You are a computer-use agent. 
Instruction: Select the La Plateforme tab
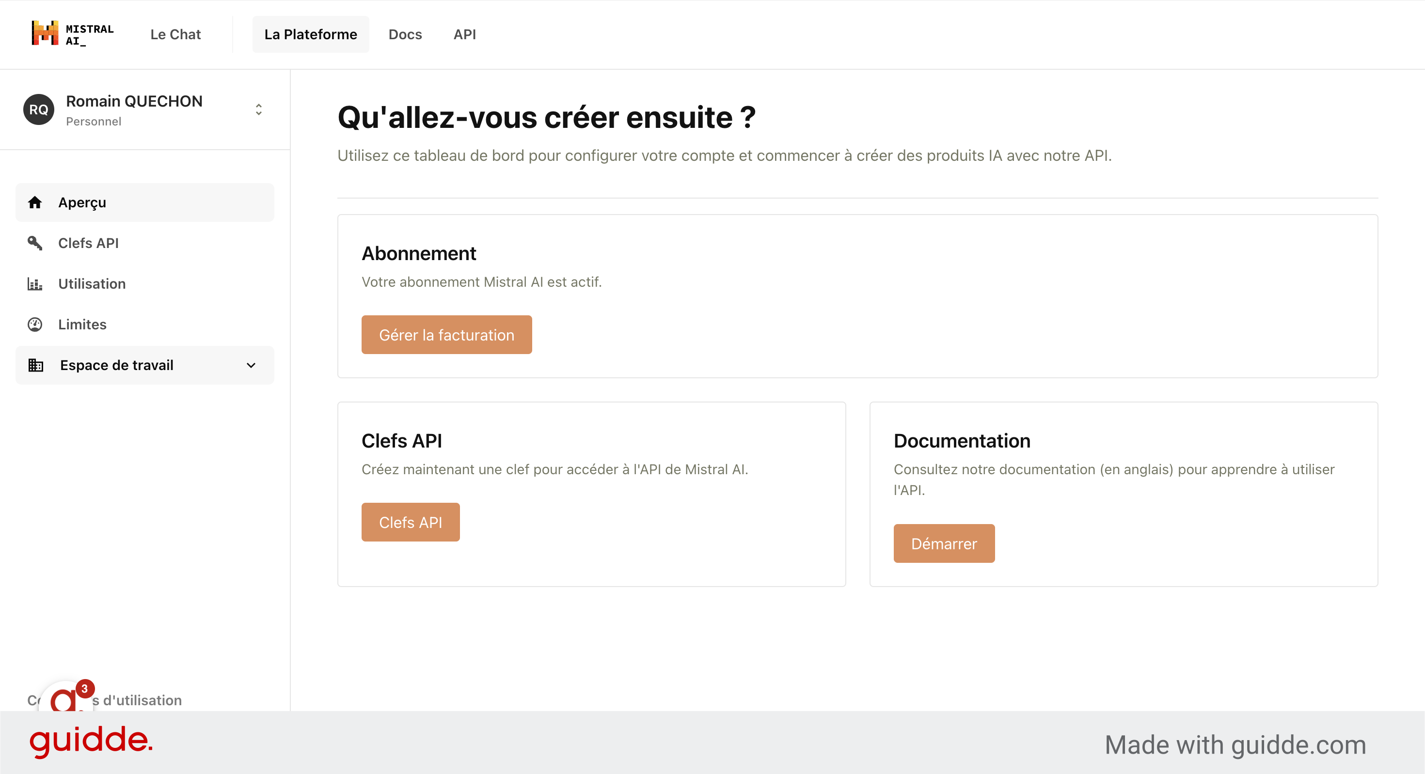click(310, 34)
